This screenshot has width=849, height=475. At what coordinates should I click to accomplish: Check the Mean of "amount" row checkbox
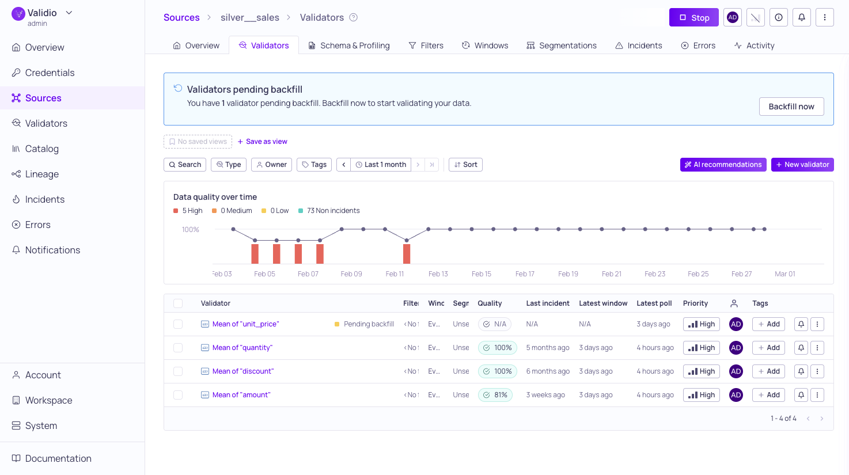click(x=178, y=395)
